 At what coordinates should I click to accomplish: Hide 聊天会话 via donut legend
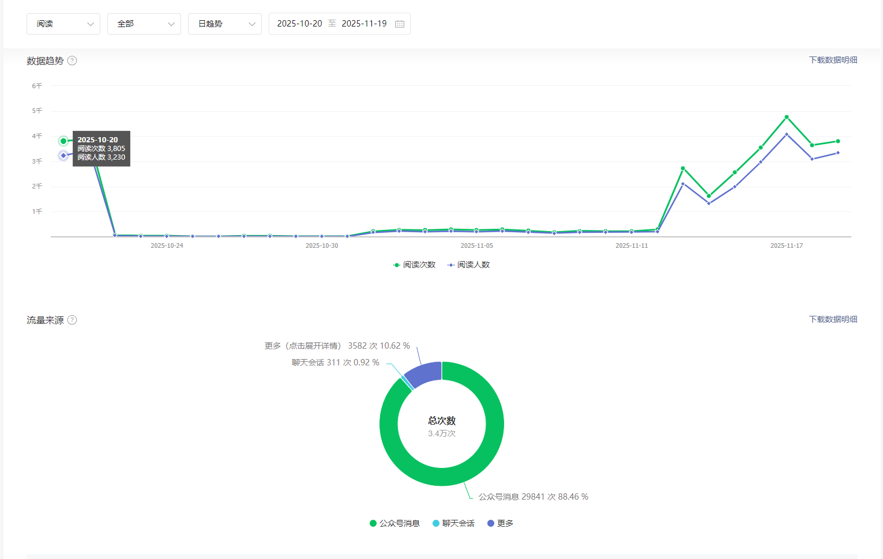(x=453, y=523)
